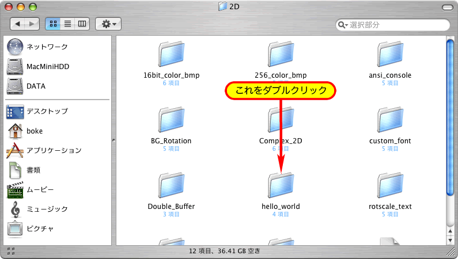This screenshot has width=458, height=259.
Task: Click the 5 項目 count under custom_font
Action: (x=390, y=148)
